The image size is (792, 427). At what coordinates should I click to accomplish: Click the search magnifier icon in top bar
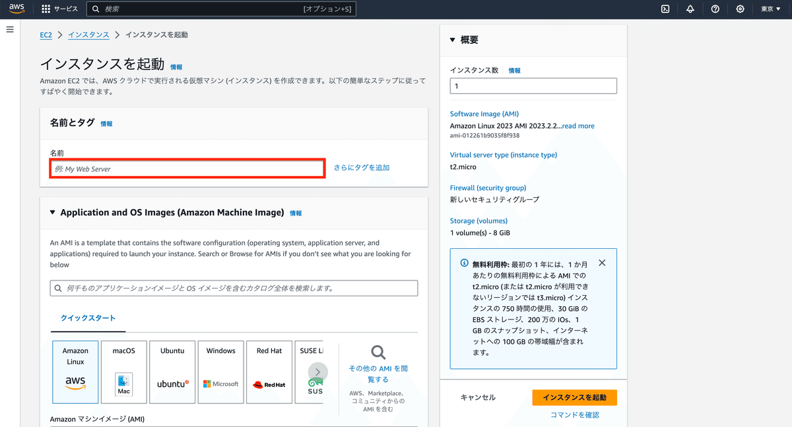point(96,9)
